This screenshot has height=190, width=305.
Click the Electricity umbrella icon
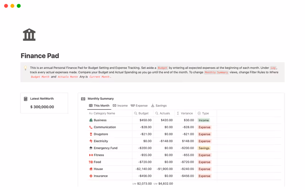pos(91,141)
